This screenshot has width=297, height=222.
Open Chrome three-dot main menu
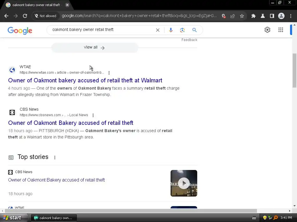pyautogui.click(x=291, y=16)
